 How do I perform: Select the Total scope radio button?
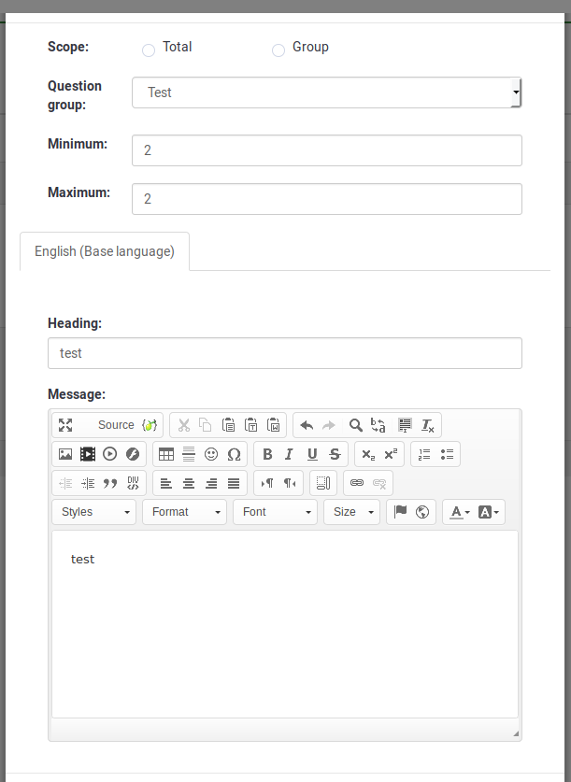click(x=149, y=50)
